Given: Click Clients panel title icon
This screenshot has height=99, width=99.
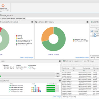Looking at the screenshot, I should pyautogui.click(x=92, y=22).
